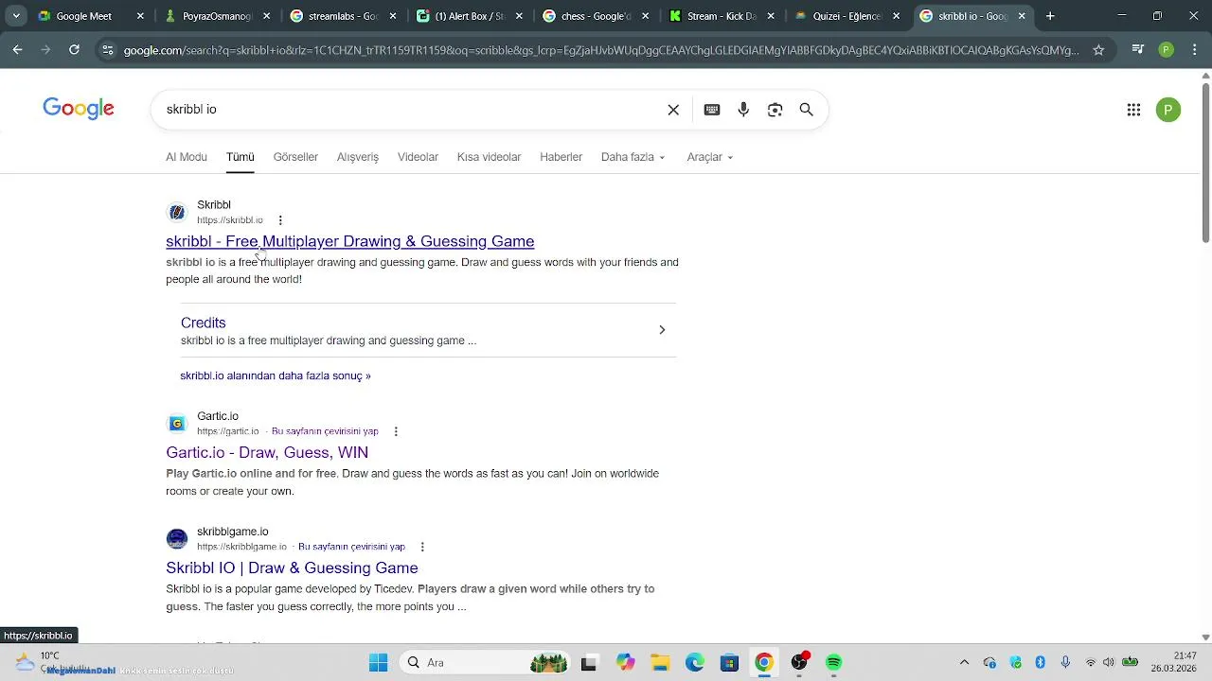Image resolution: width=1212 pixels, height=681 pixels.
Task: Switch to Alert Box browser tab
Action: click(x=470, y=16)
